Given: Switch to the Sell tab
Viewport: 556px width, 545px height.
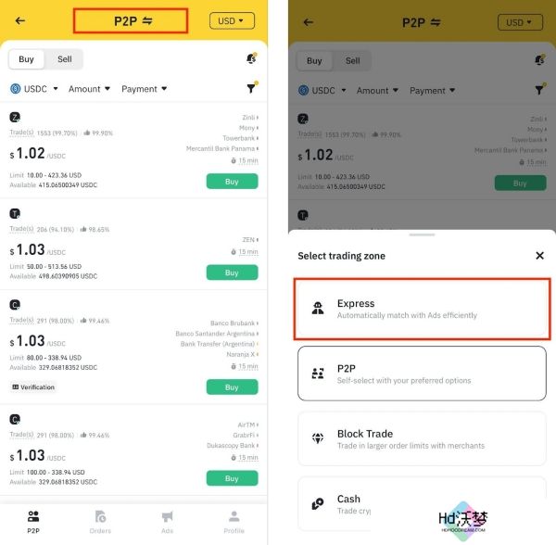Looking at the screenshot, I should 65,59.
